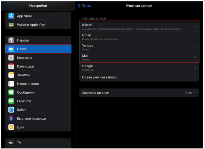204x149 pixels.
Task: Open the Calendar icon entry
Action: point(11,66)
